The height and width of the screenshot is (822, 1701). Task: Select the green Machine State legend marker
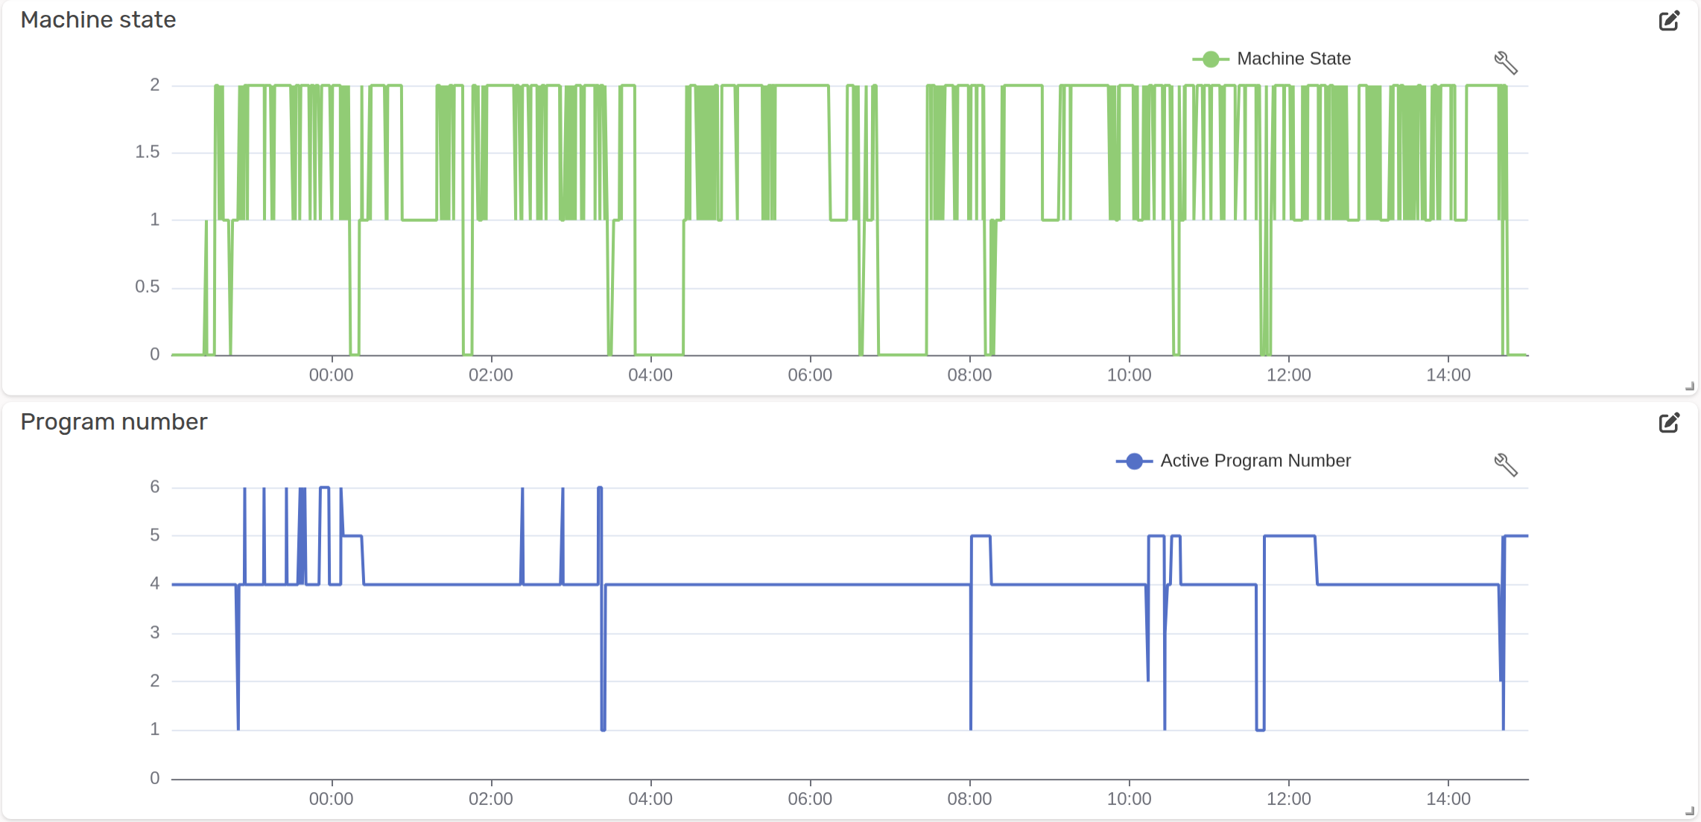(1211, 58)
